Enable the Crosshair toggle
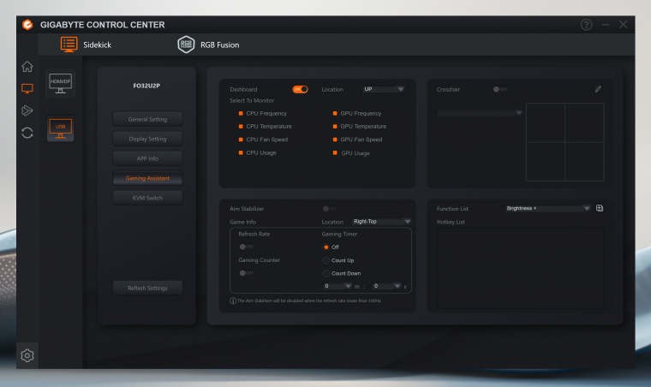This screenshot has width=651, height=387. (500, 89)
